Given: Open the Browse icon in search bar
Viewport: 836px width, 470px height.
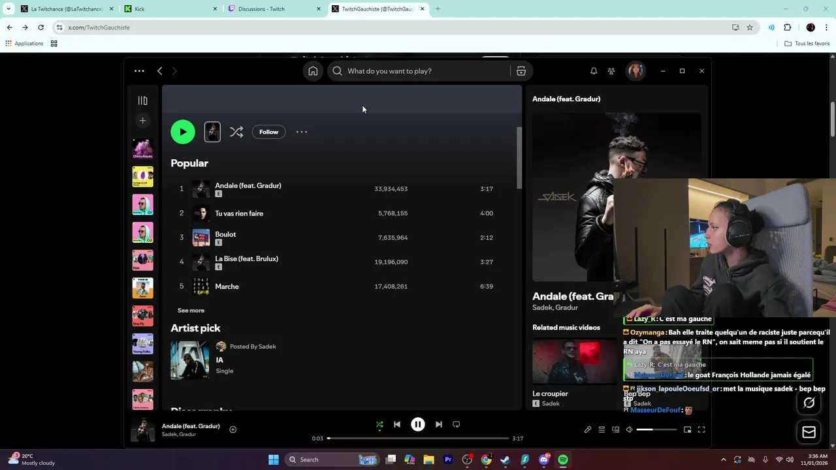Looking at the screenshot, I should click(x=521, y=71).
